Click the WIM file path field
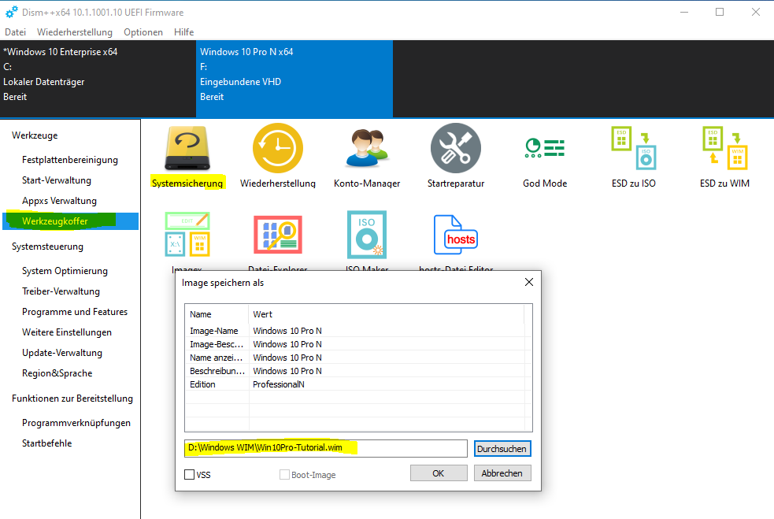The height and width of the screenshot is (519, 774). click(326, 448)
